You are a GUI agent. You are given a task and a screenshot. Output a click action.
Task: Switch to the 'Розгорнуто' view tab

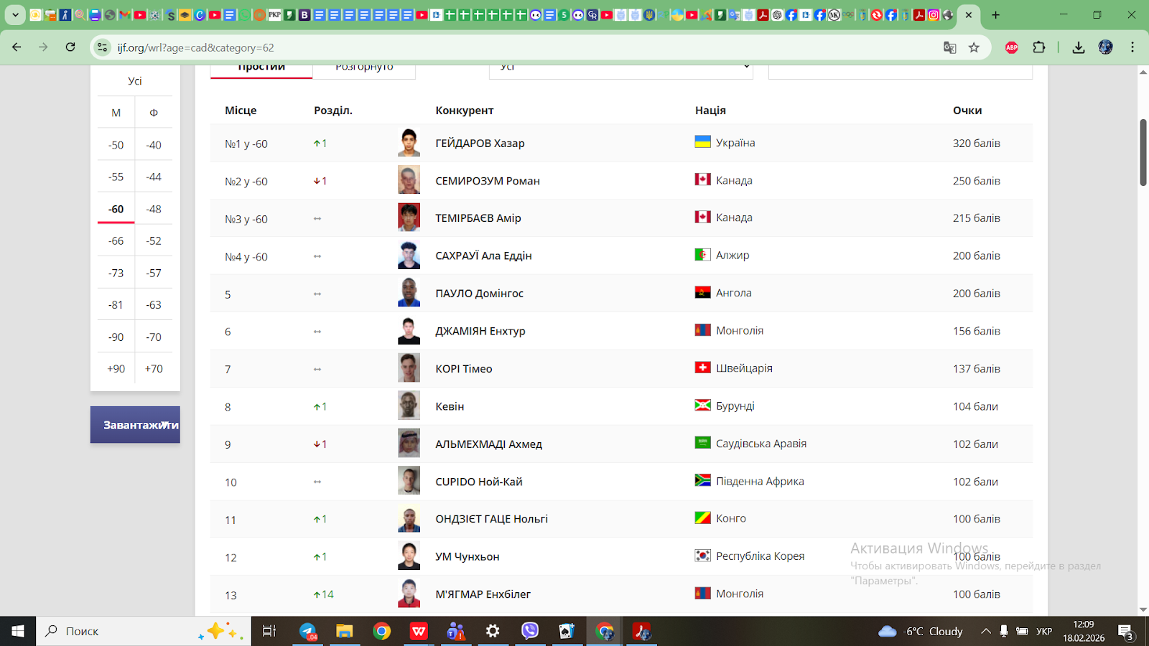[364, 69]
